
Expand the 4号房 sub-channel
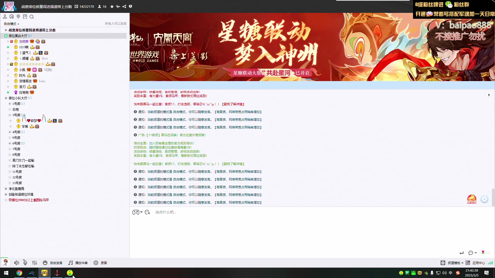coord(10,132)
